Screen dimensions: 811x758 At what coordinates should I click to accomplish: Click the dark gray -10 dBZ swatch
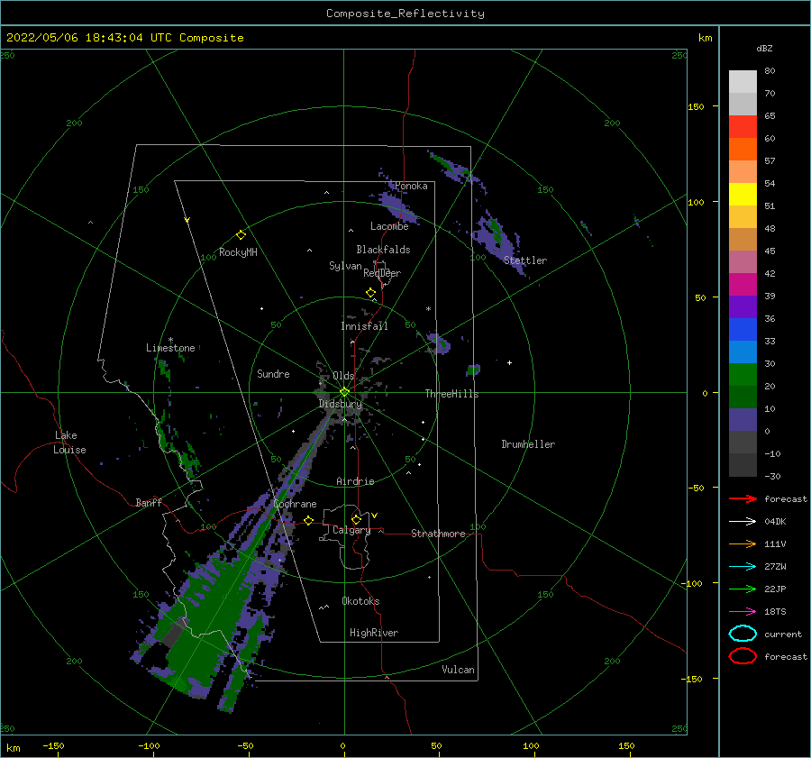743,464
